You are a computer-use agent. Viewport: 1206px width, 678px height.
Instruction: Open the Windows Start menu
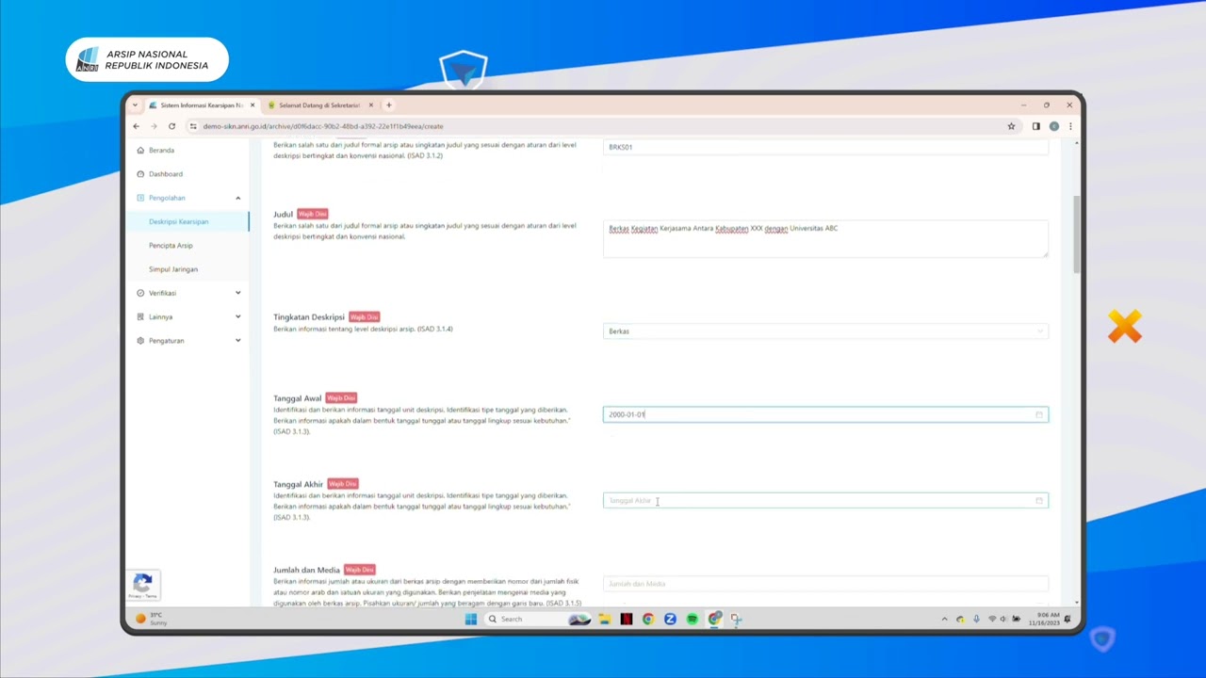point(470,619)
